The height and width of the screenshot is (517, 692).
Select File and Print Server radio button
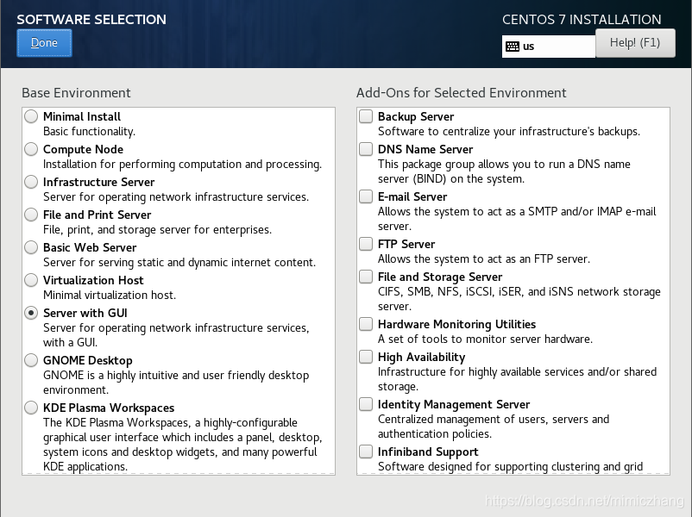[x=31, y=215]
